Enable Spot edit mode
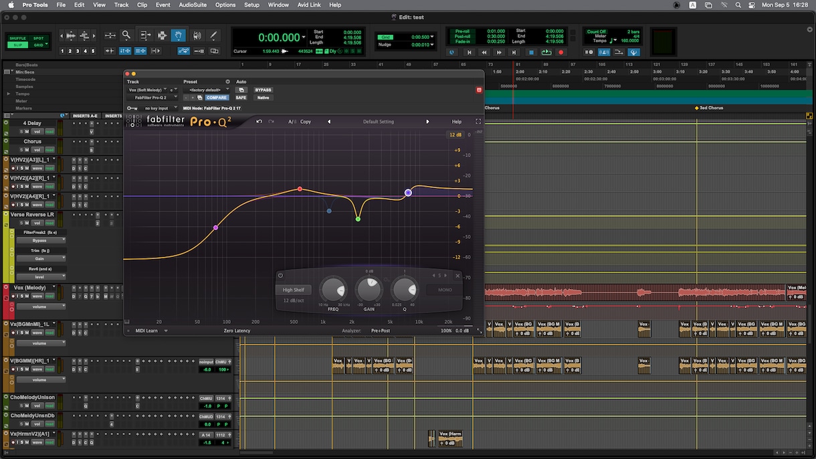Viewport: 816px width, 459px height. pos(39,38)
